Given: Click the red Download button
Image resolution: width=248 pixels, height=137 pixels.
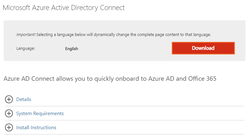Looking at the screenshot, I should (x=203, y=48).
